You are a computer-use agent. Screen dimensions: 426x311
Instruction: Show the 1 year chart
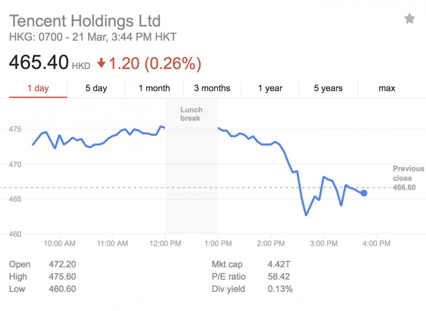(x=270, y=88)
